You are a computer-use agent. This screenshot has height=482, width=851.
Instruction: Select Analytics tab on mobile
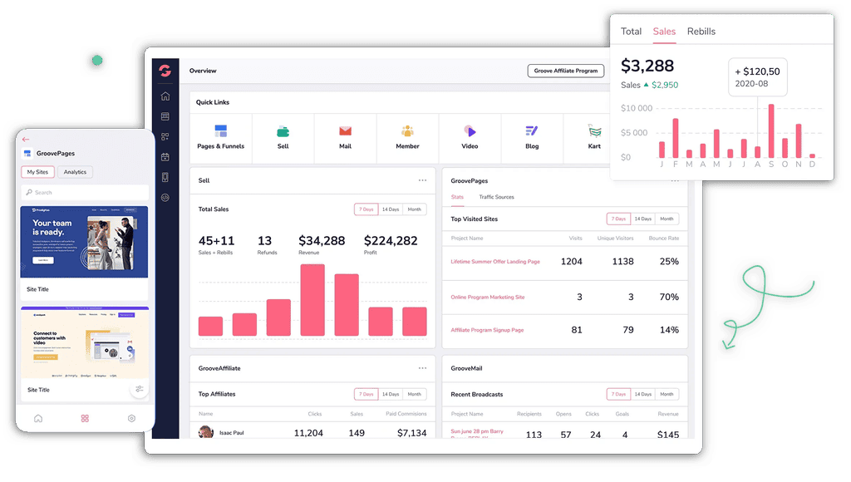(x=75, y=172)
